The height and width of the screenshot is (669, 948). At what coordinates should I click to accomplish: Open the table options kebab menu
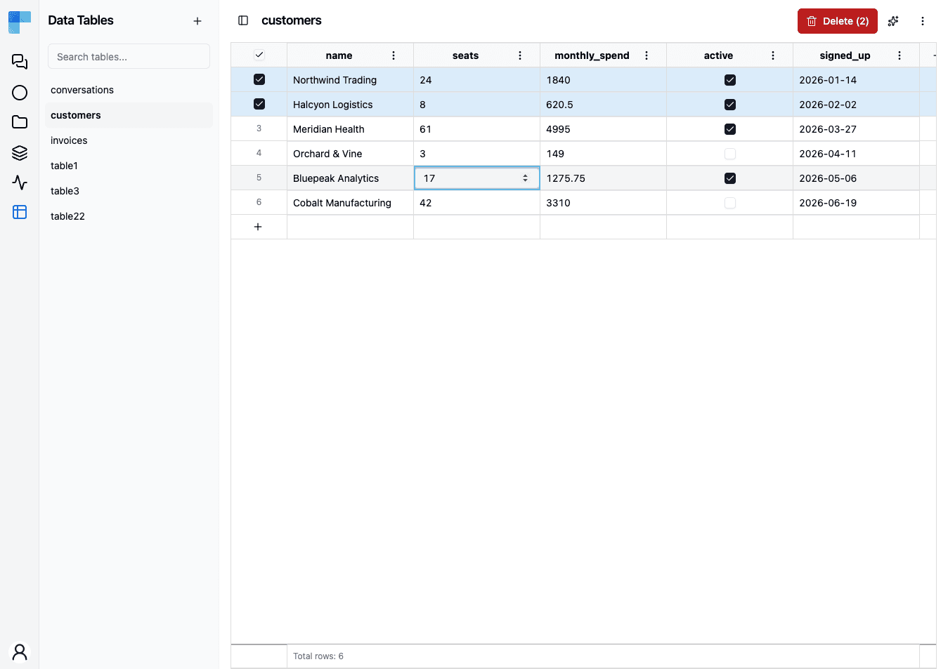pos(923,21)
